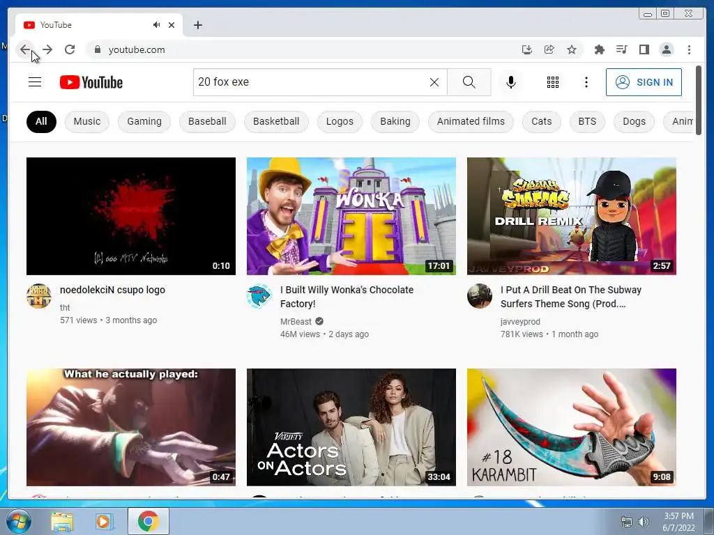
Task: Open the javveyprod channel avatar
Action: click(x=480, y=296)
